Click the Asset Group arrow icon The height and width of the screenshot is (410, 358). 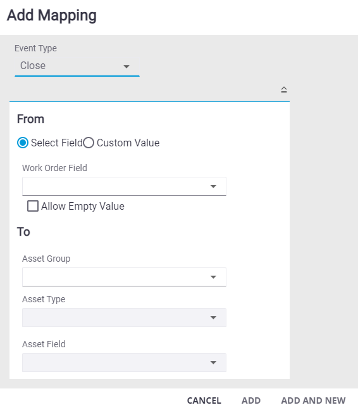click(213, 277)
